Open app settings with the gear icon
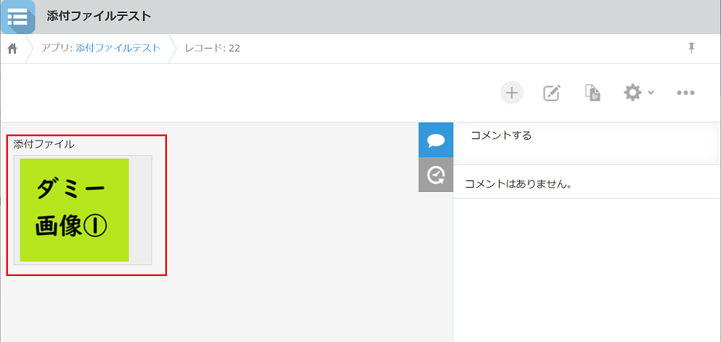Screen dimensions: 721x342 (x=632, y=93)
